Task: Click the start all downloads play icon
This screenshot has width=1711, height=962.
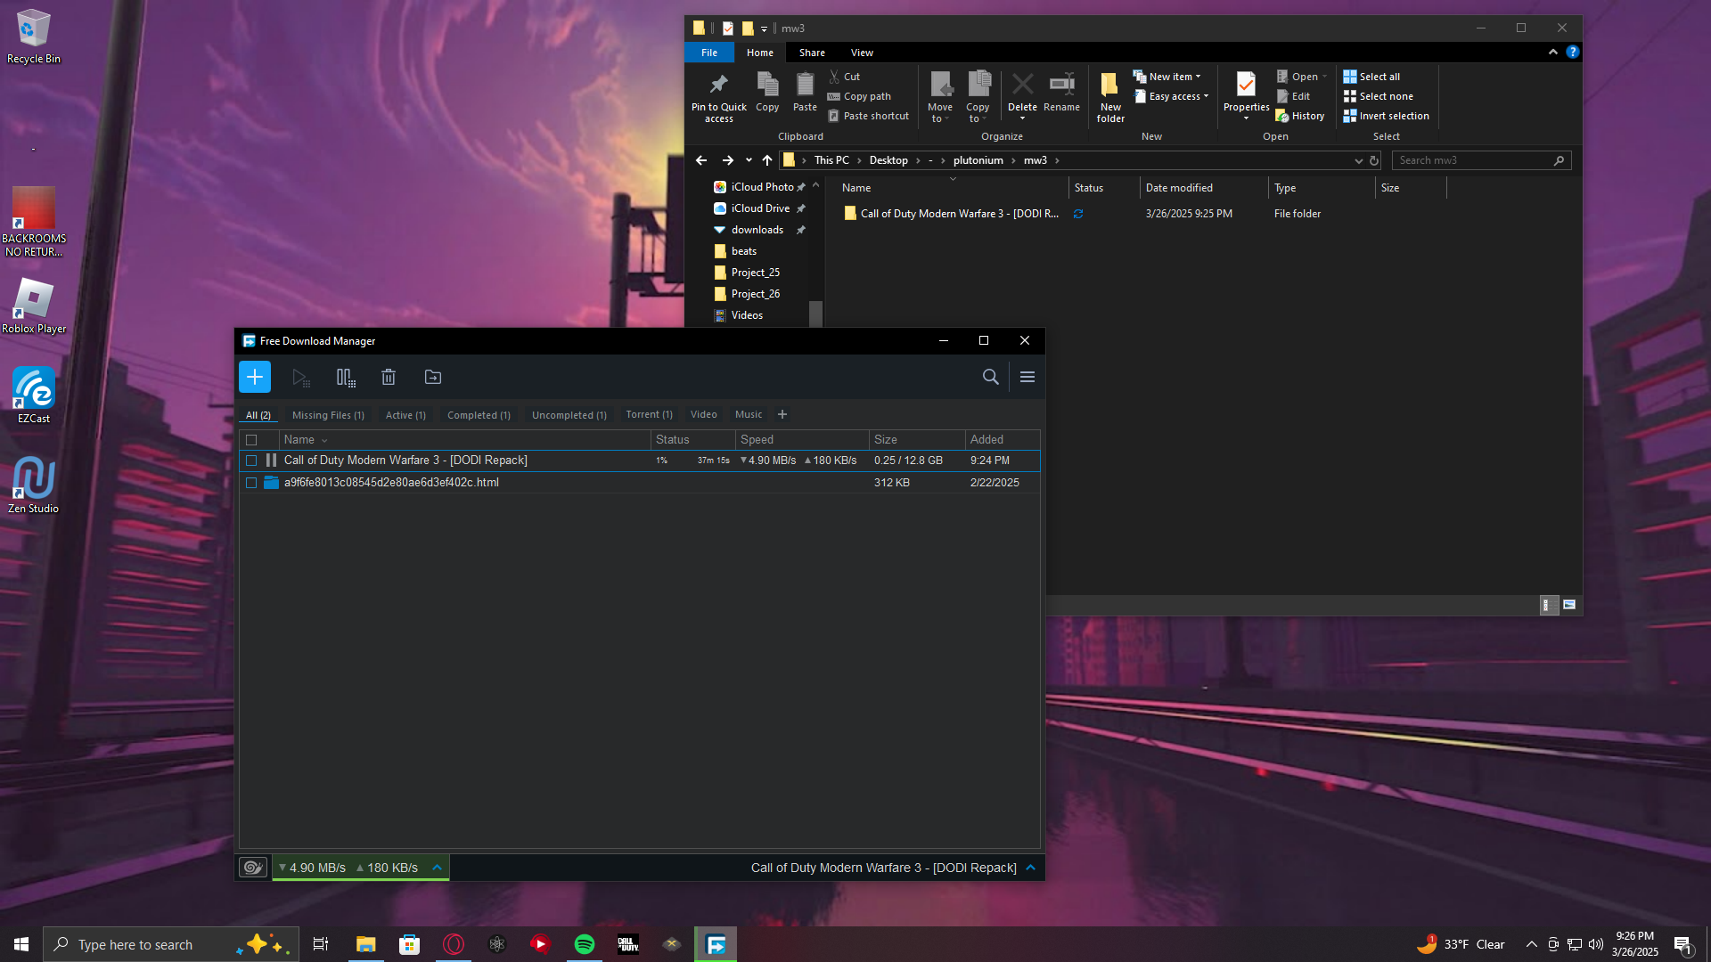Action: [x=300, y=378]
